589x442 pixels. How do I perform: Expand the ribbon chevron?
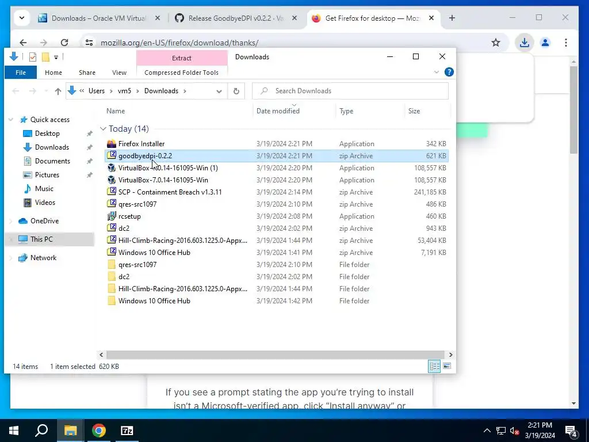tap(436, 72)
